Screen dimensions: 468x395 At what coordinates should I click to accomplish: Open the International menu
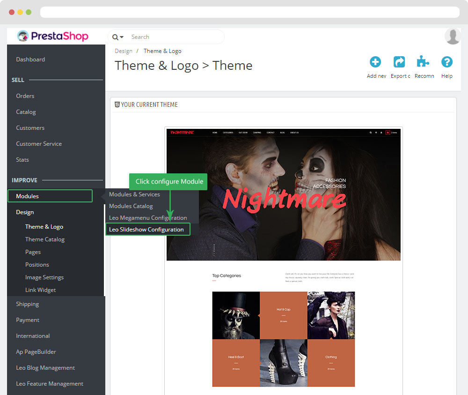(33, 336)
